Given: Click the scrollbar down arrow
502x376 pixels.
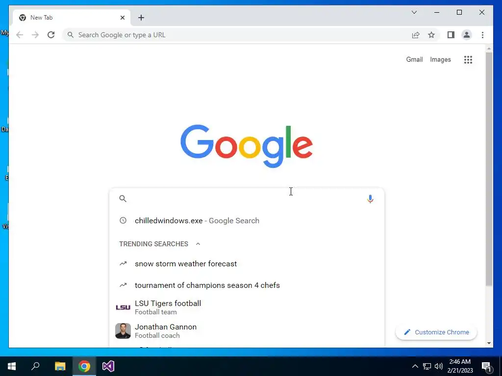Looking at the screenshot, I should pos(489,343).
